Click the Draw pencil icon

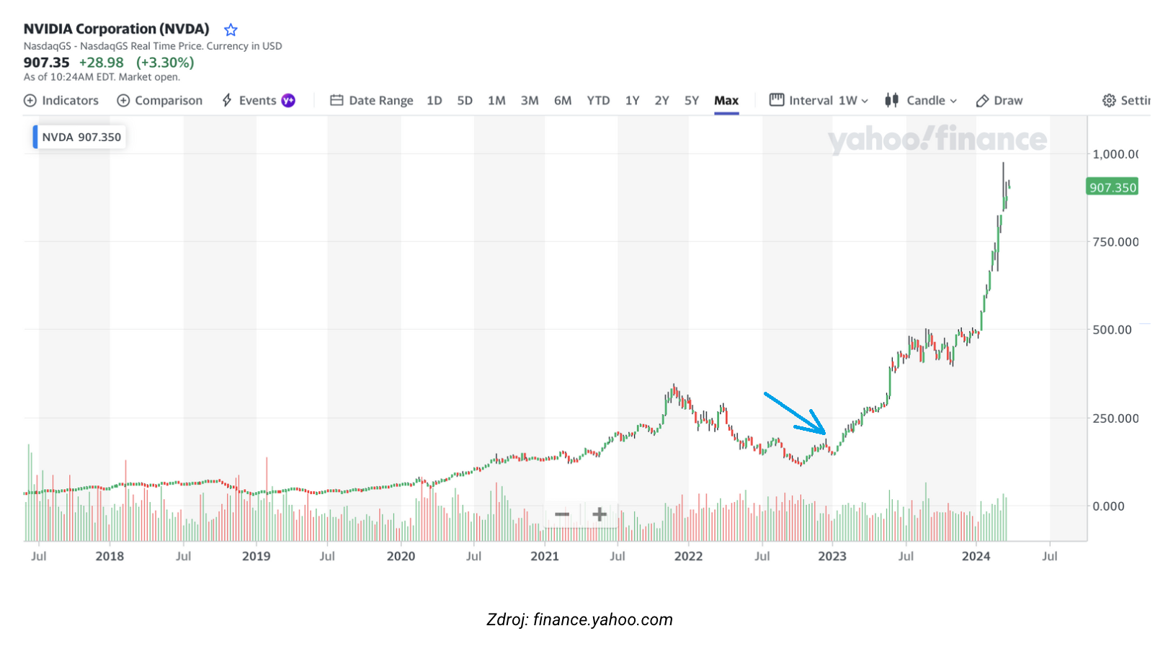coord(982,101)
